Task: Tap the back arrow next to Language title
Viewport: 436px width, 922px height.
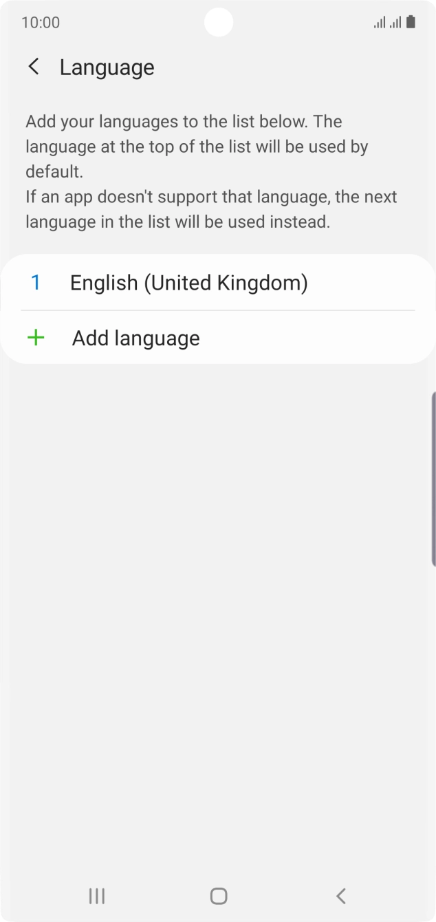Action: 33,66
